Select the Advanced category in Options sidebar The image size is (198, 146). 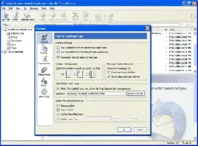click(44, 93)
